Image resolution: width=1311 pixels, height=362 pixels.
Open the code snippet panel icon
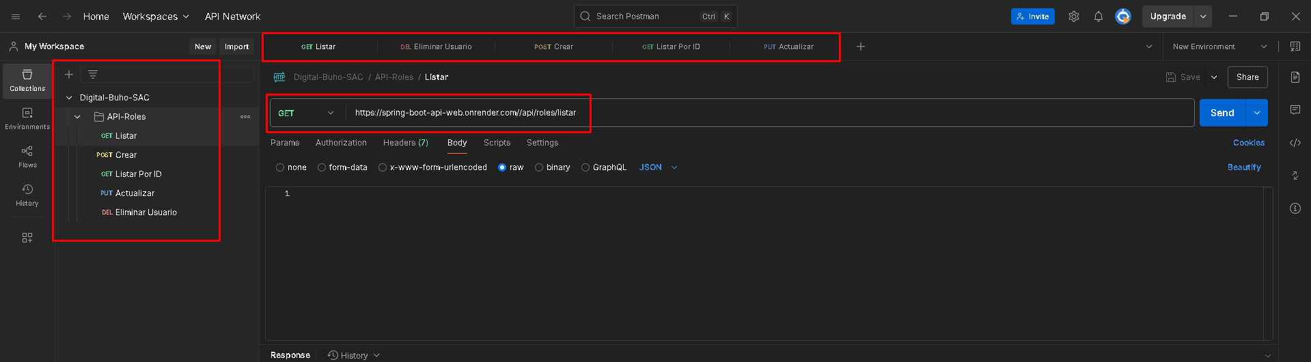pos(1295,143)
